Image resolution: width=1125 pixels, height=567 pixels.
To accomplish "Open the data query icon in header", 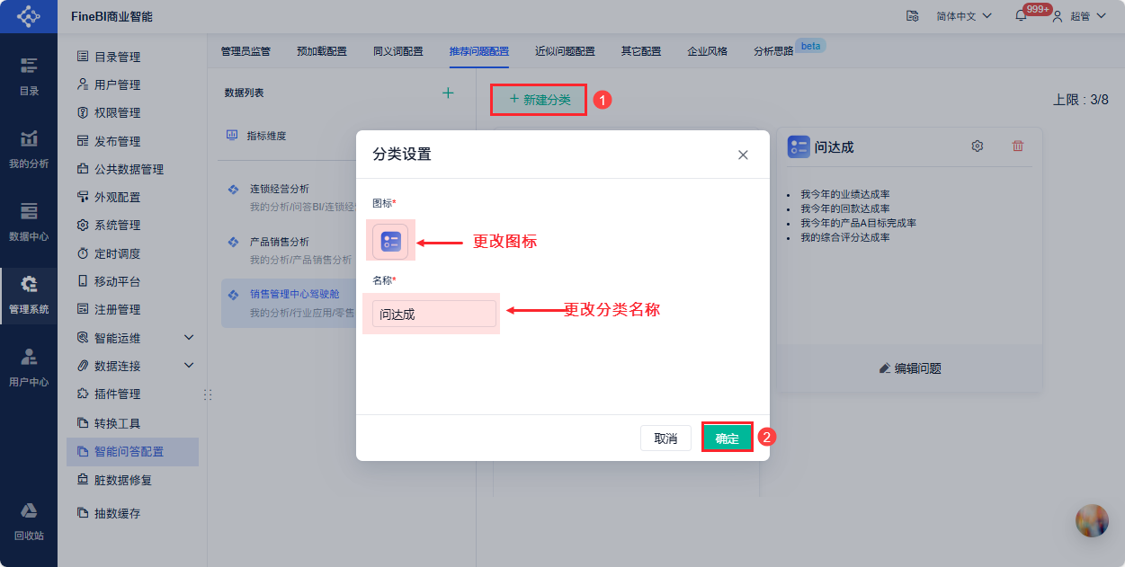I will [x=912, y=16].
